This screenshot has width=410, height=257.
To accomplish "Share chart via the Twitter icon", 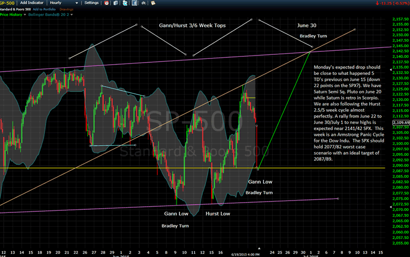I will point(125,3).
